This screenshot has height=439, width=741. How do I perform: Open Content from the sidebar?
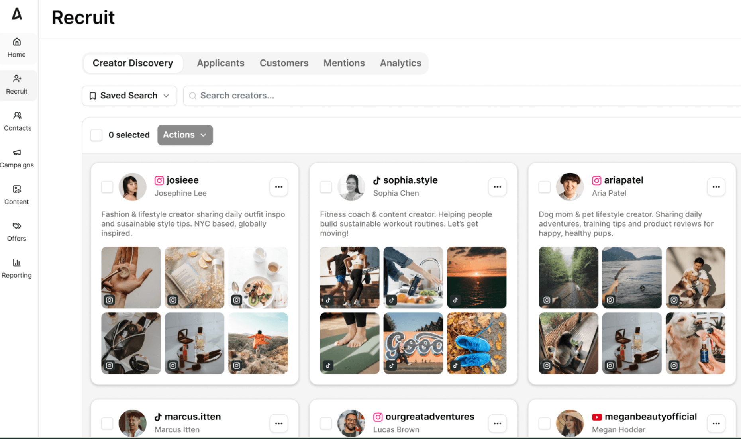pos(17,195)
